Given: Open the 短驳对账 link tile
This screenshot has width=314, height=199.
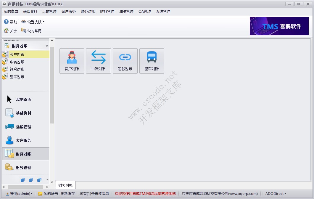Looking at the screenshot, I should click(x=125, y=61).
